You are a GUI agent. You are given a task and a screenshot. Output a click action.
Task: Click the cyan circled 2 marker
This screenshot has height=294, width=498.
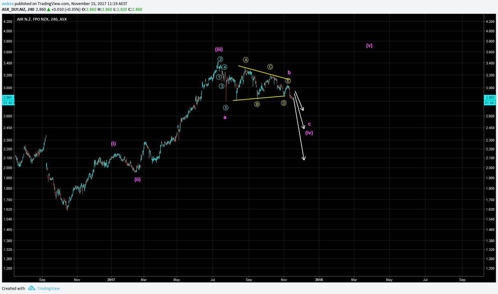[220, 59]
